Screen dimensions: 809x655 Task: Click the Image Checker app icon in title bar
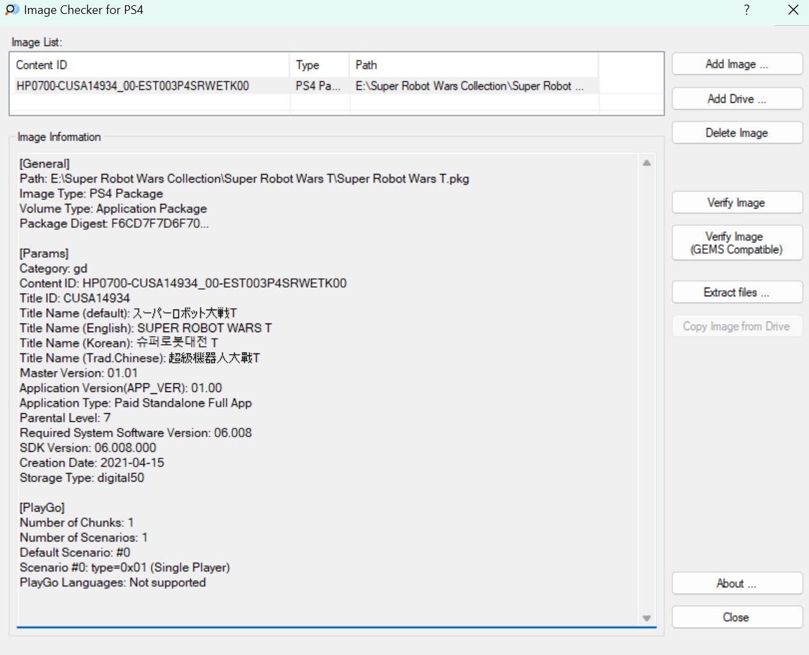pyautogui.click(x=12, y=10)
